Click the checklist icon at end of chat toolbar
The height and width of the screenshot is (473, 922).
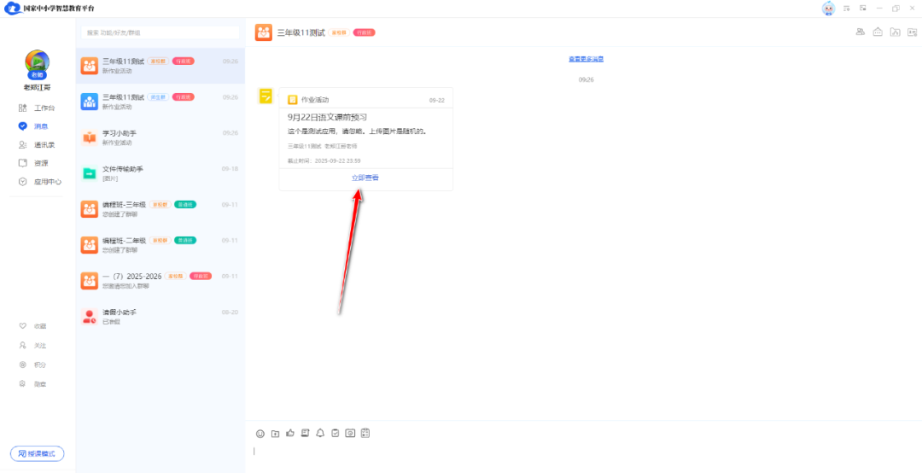tap(365, 434)
